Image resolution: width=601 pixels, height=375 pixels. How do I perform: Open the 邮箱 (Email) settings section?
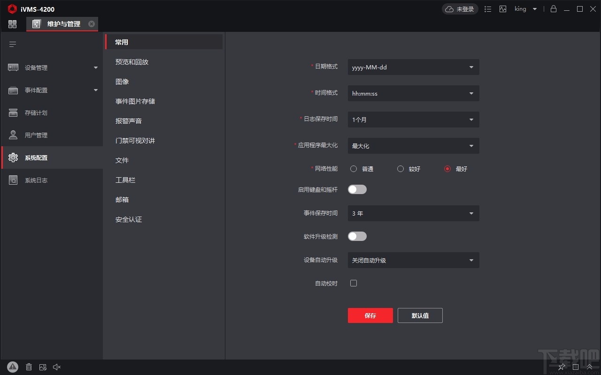click(x=122, y=199)
